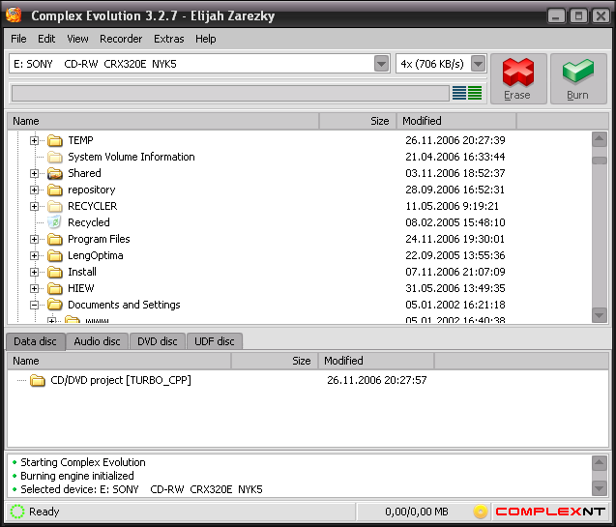Expand the TEMP folder tree node
Image resolution: width=616 pixels, height=527 pixels.
pos(35,140)
